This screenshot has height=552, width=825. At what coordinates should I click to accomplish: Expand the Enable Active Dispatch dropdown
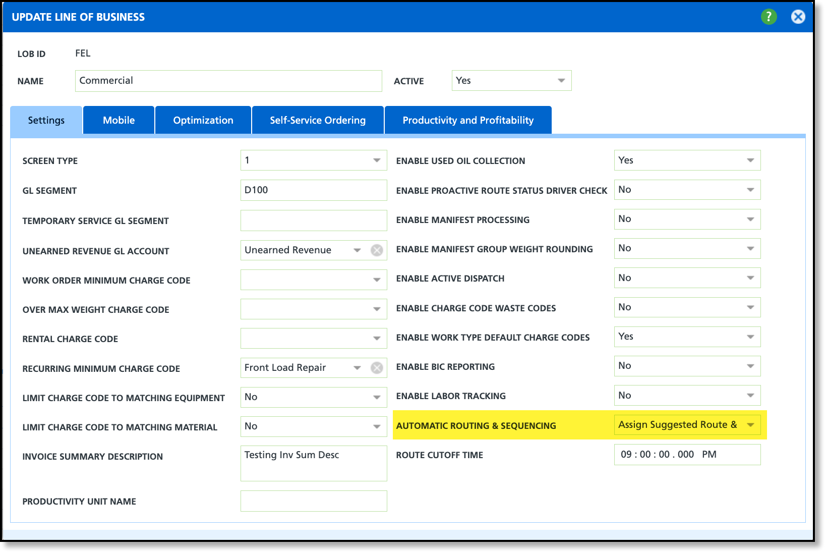click(687, 278)
